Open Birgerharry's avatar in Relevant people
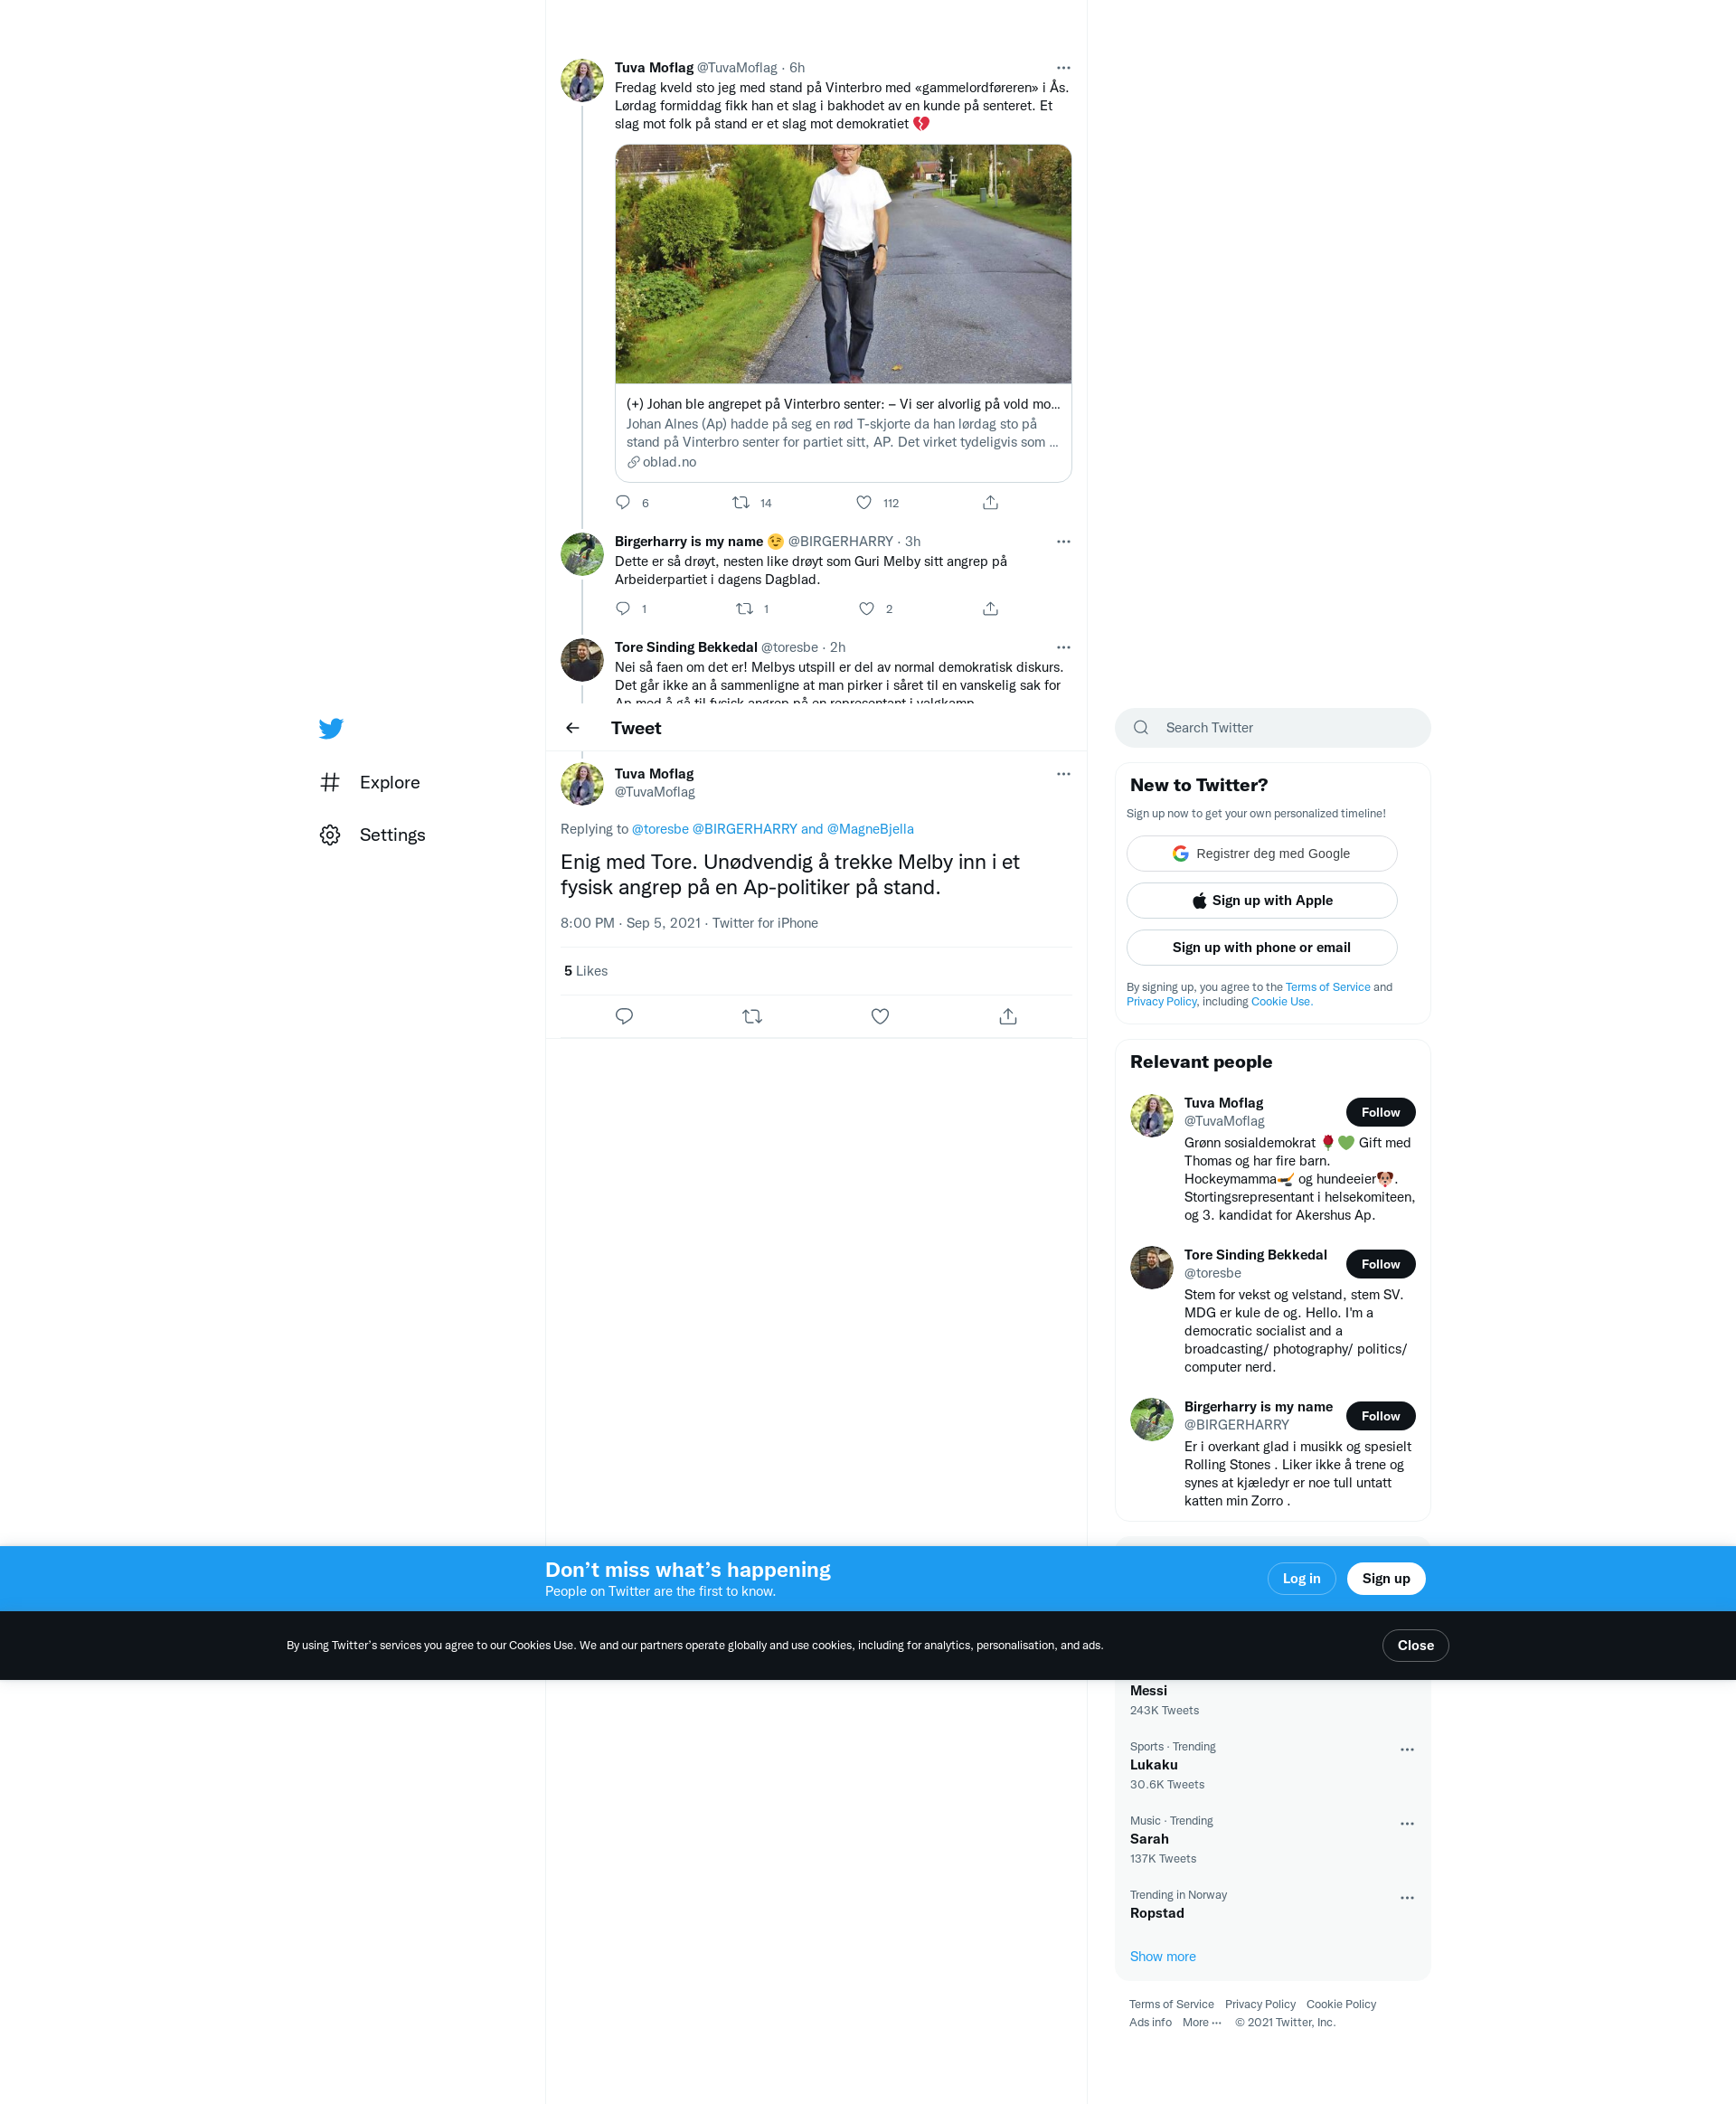Image resolution: width=1736 pixels, height=2104 pixels. click(x=1151, y=1419)
